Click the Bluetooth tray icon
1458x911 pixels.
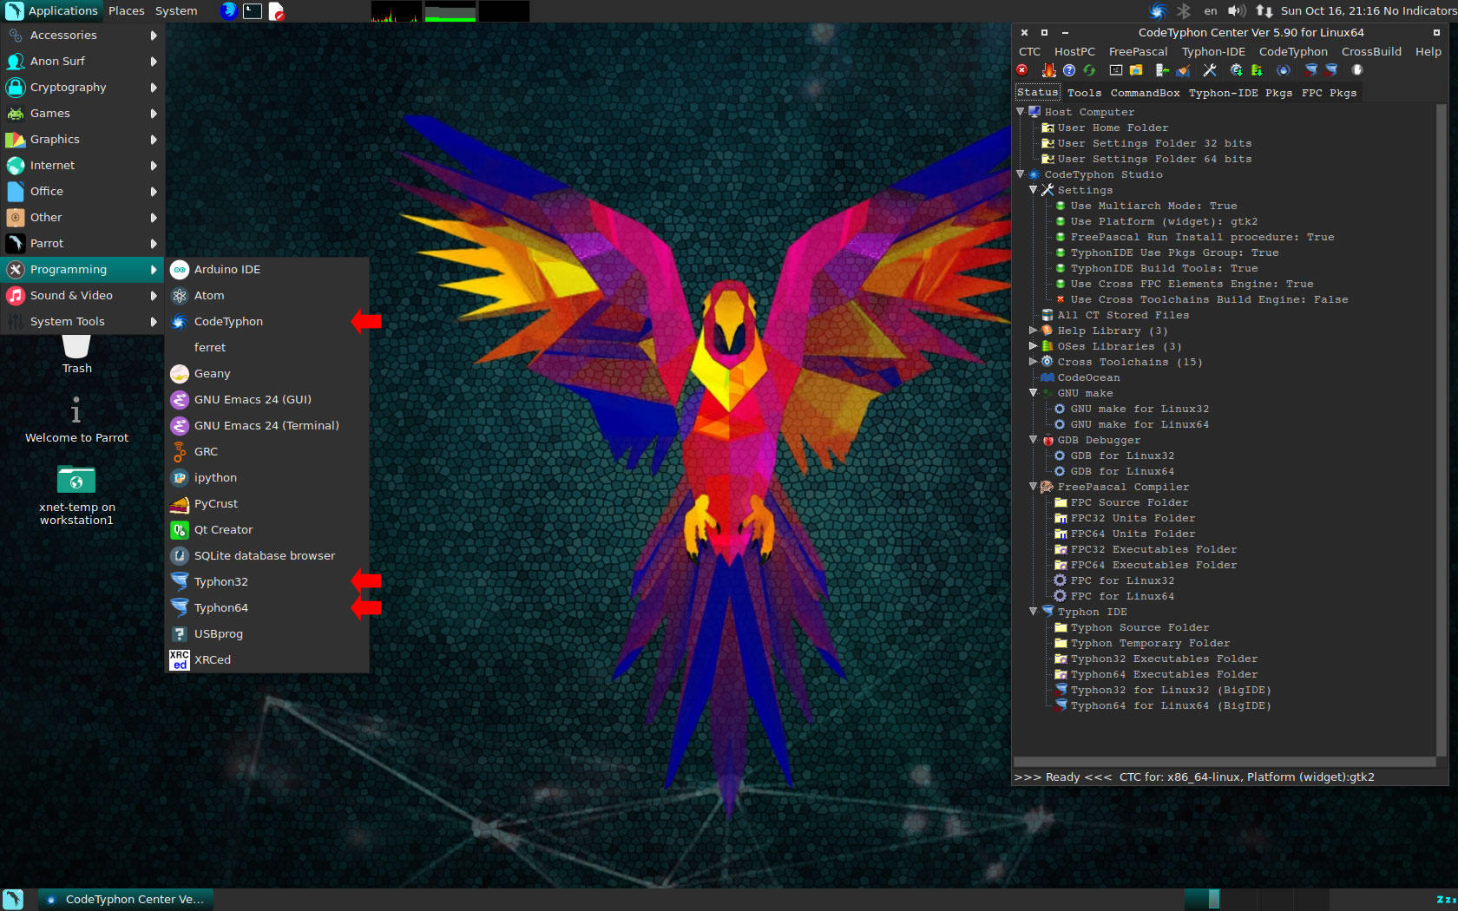1184,10
